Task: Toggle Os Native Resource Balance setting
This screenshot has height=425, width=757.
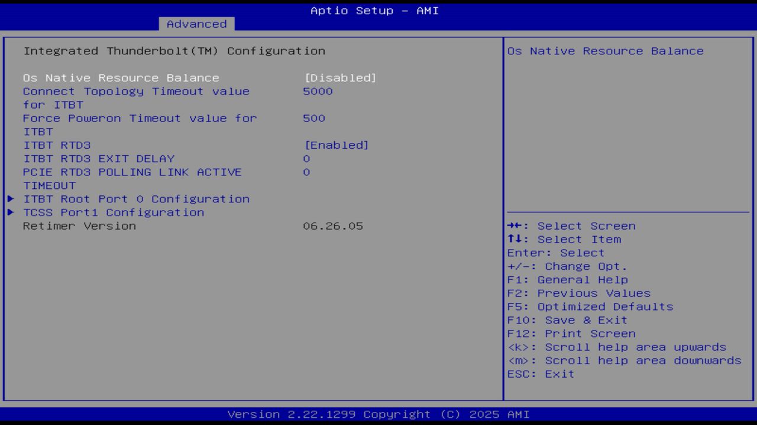Action: pos(121,77)
